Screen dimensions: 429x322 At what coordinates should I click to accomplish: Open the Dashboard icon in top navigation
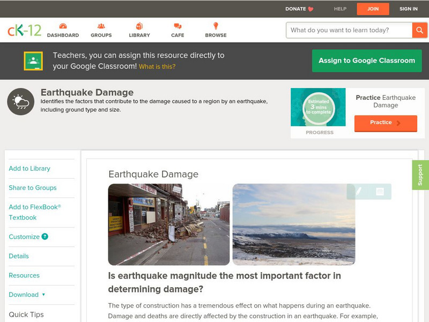[x=64, y=25]
